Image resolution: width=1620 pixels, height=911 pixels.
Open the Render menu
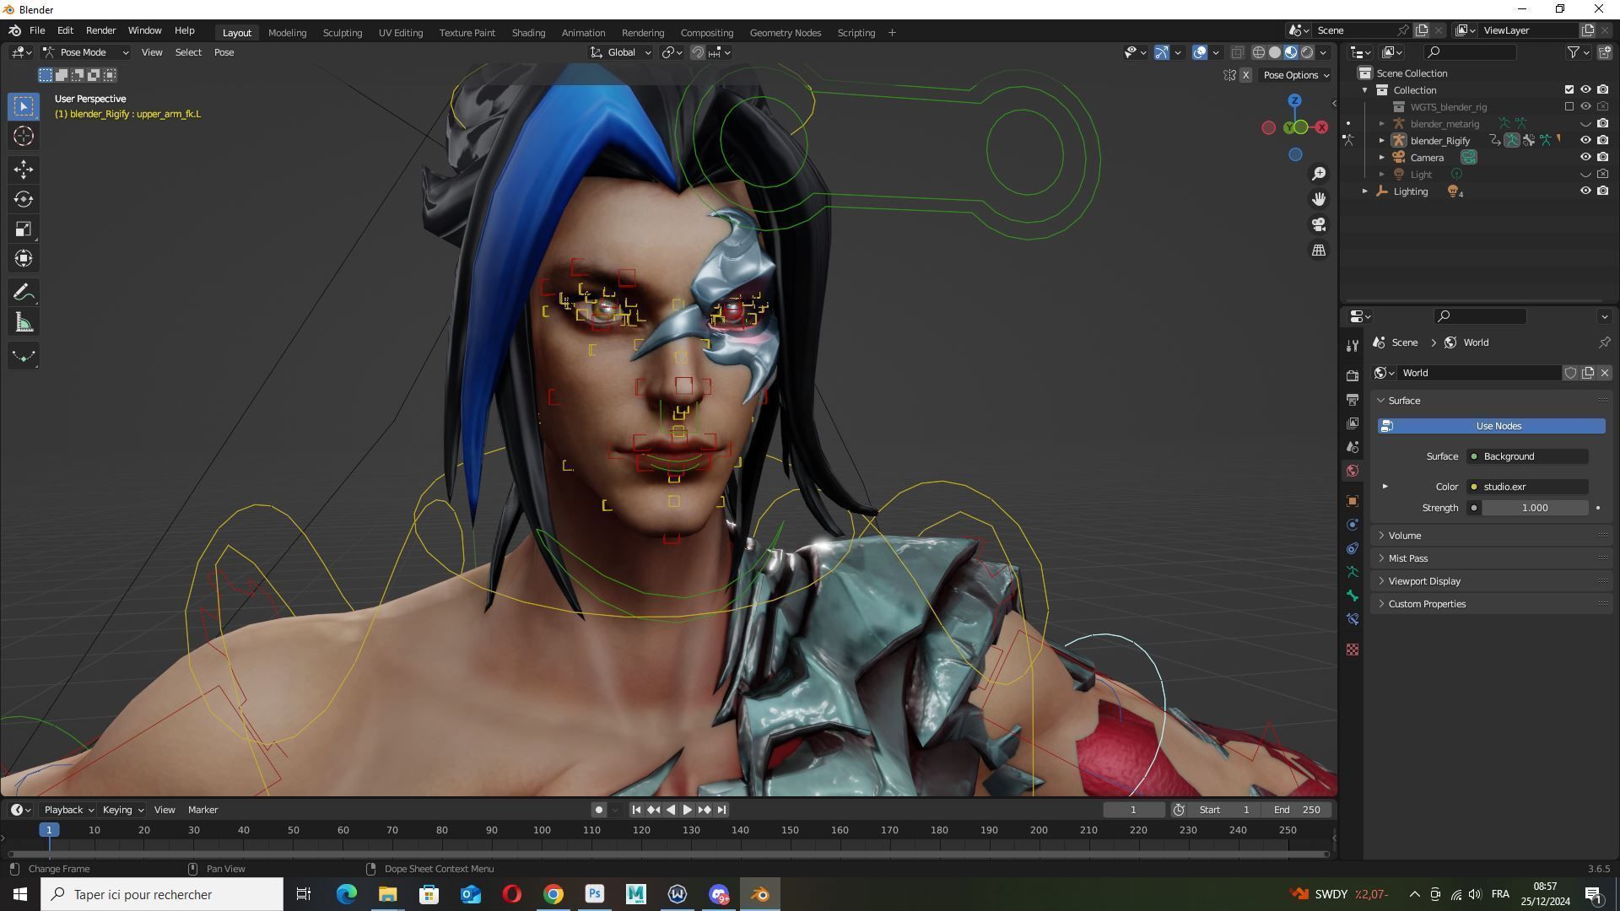(x=100, y=30)
